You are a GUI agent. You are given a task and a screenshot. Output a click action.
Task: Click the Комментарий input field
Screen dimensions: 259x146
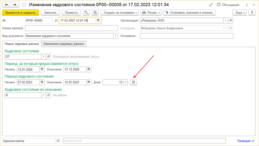pyautogui.click(x=144, y=141)
